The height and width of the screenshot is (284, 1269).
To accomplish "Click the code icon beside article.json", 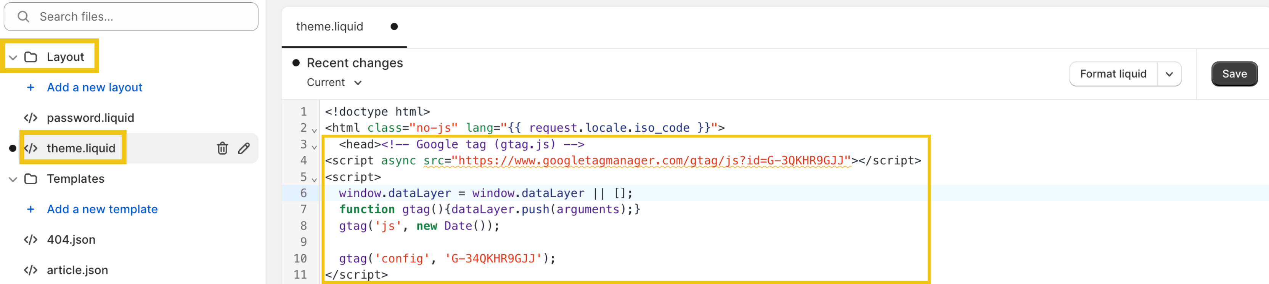I will click(x=31, y=270).
